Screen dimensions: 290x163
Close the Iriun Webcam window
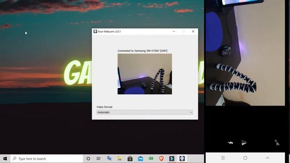tap(193, 31)
